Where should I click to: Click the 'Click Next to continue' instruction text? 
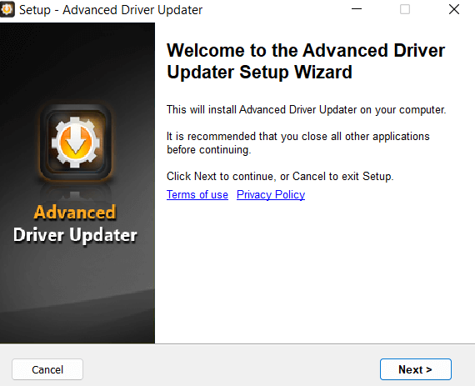280,176
